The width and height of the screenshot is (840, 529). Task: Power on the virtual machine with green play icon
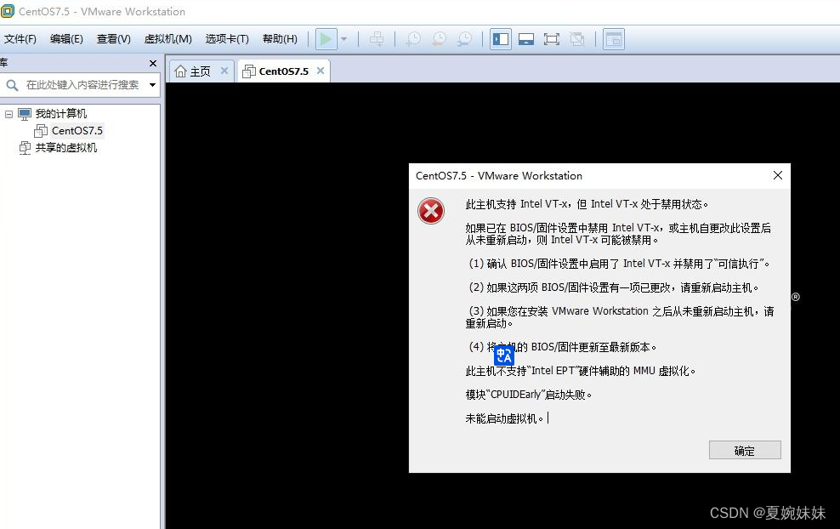tap(326, 38)
